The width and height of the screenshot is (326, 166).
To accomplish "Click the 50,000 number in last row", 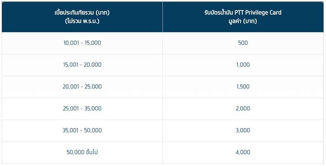I will tap(75, 152).
